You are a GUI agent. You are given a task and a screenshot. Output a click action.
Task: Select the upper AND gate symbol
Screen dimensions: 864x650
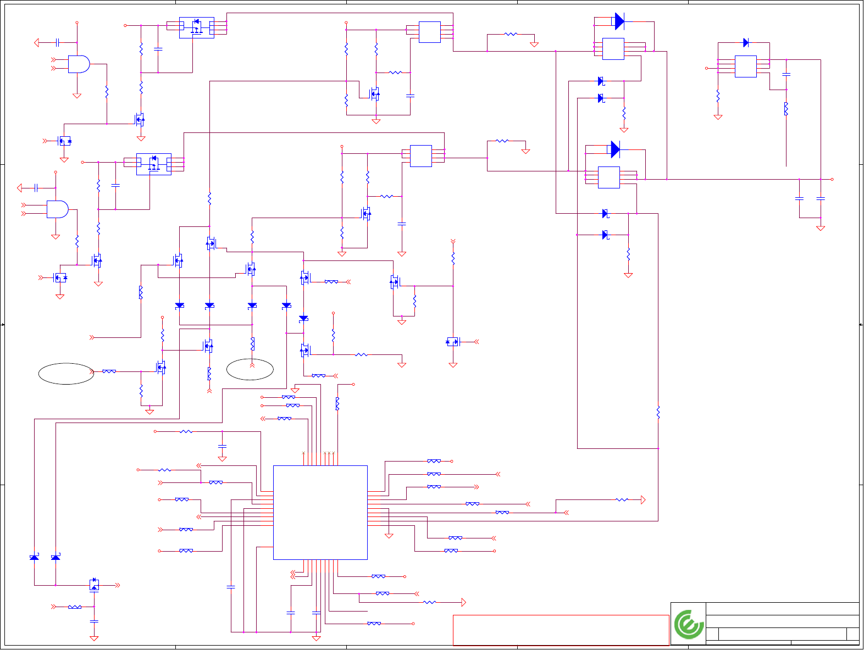click(x=79, y=64)
